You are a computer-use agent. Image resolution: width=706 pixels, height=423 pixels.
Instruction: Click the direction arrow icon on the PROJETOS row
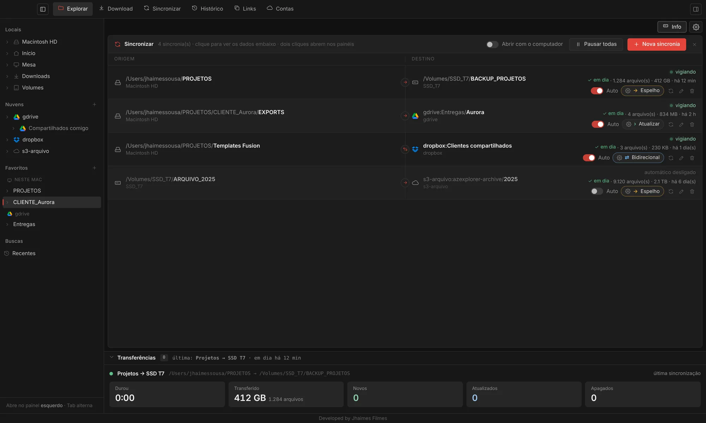point(405,82)
